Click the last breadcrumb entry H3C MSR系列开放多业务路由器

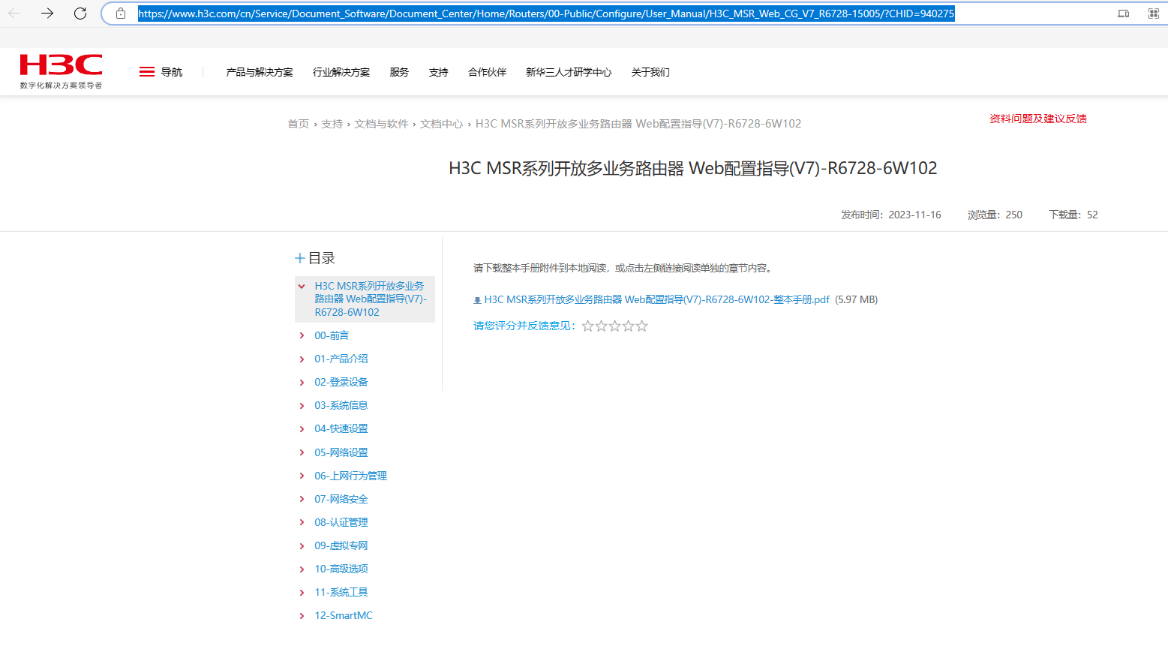point(638,124)
